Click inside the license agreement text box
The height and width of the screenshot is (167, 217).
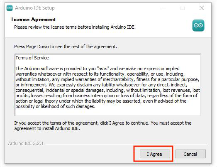click(107, 85)
